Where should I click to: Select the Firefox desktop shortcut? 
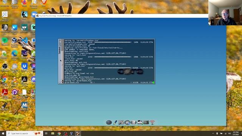point(24,2)
